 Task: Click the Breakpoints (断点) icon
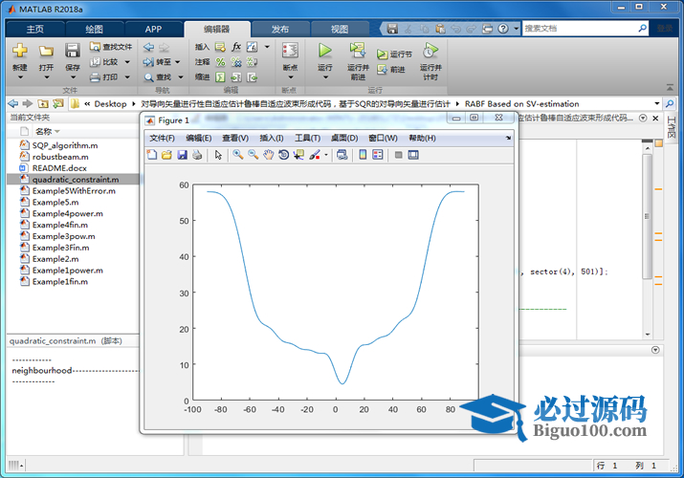(x=290, y=51)
